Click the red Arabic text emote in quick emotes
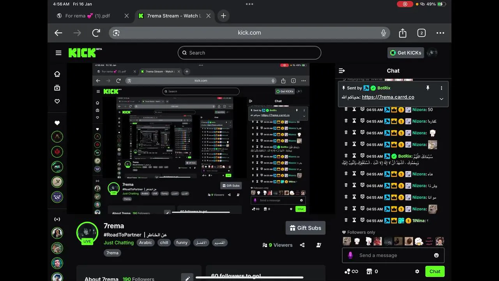 429,241
